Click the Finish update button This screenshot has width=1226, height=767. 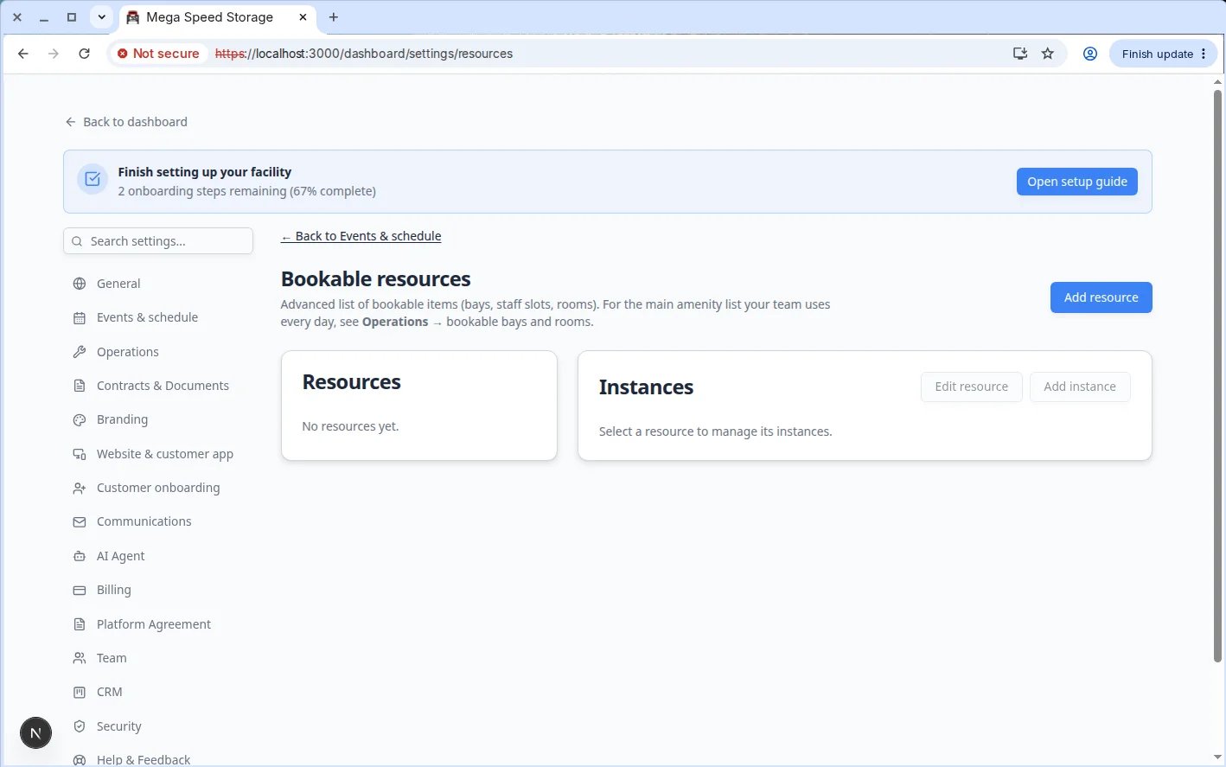point(1163,54)
